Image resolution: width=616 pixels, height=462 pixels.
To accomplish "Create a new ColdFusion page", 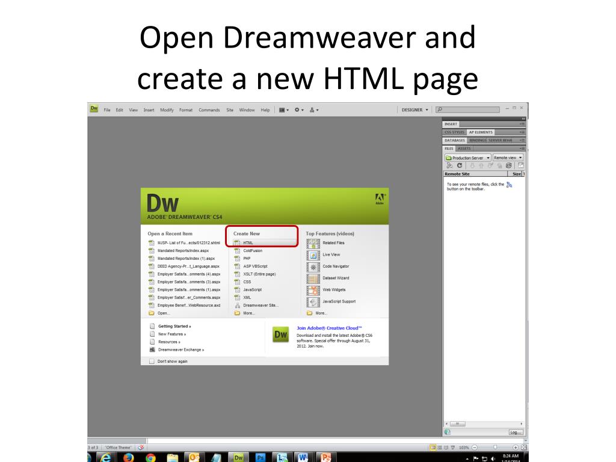I will tap(253, 251).
